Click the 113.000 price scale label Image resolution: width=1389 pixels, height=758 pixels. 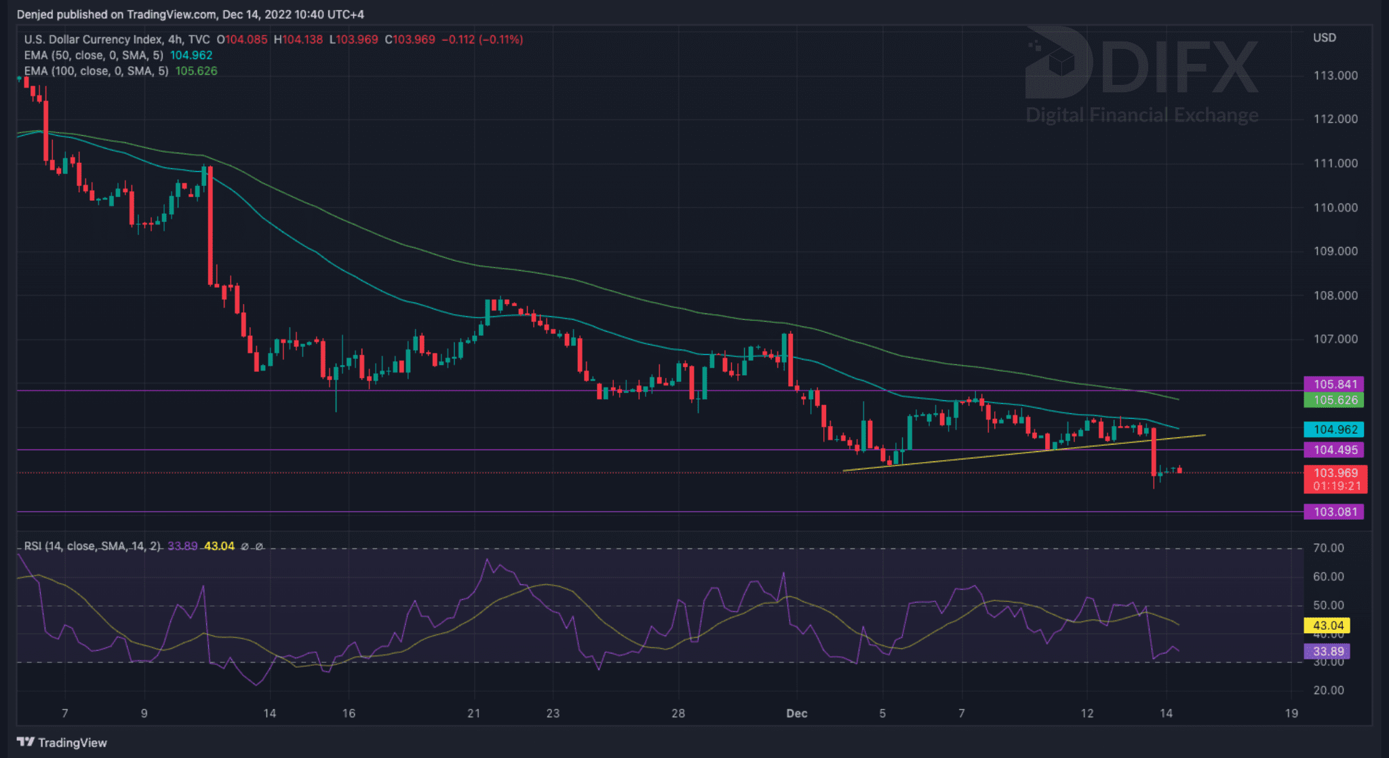point(1335,75)
